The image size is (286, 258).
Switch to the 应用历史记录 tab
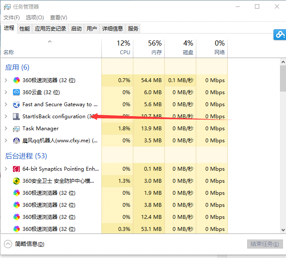point(50,28)
